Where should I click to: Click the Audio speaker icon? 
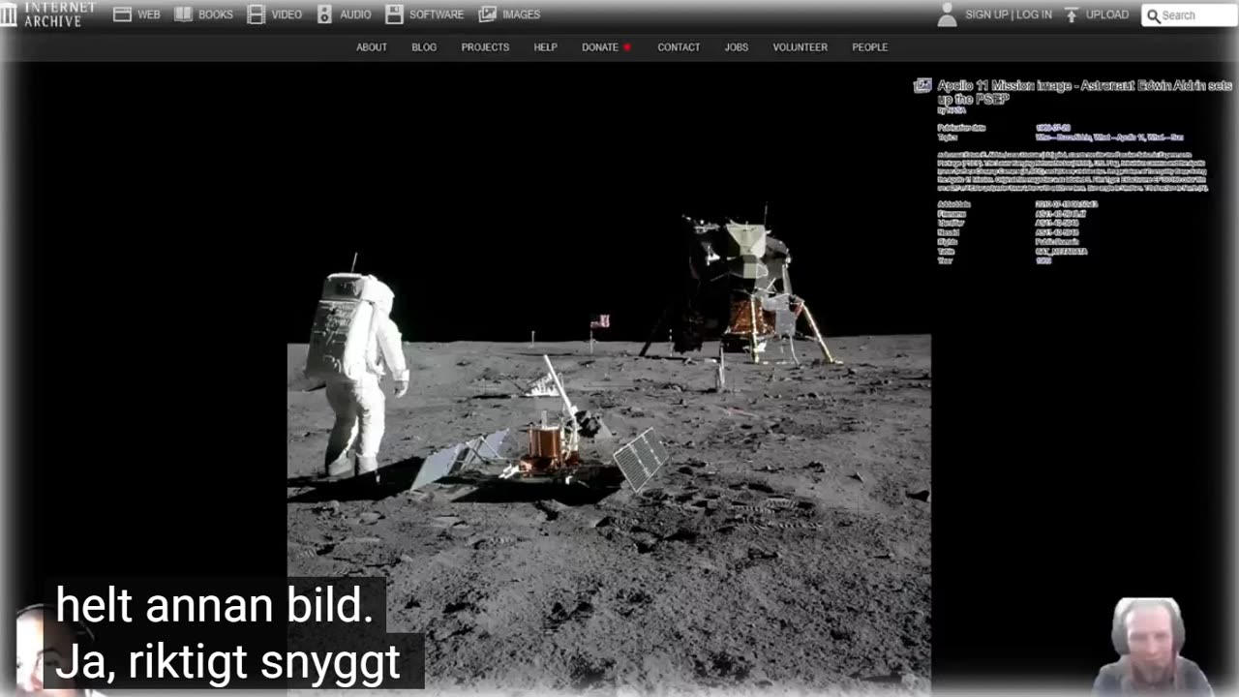(x=324, y=15)
